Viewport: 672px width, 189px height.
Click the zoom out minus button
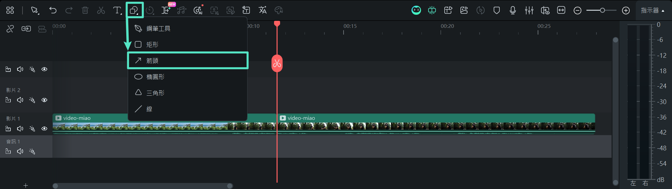tap(577, 10)
